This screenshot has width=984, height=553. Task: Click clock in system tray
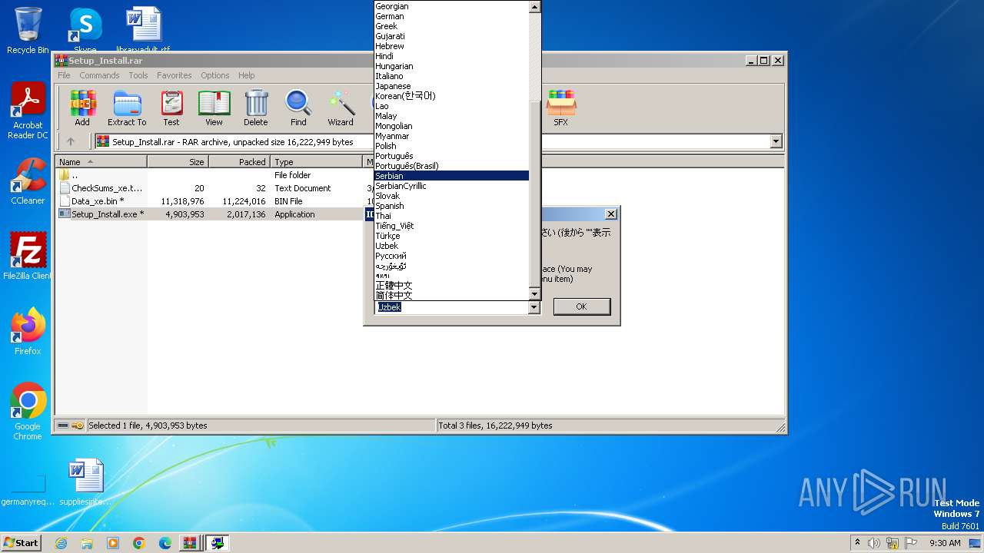[x=945, y=543]
